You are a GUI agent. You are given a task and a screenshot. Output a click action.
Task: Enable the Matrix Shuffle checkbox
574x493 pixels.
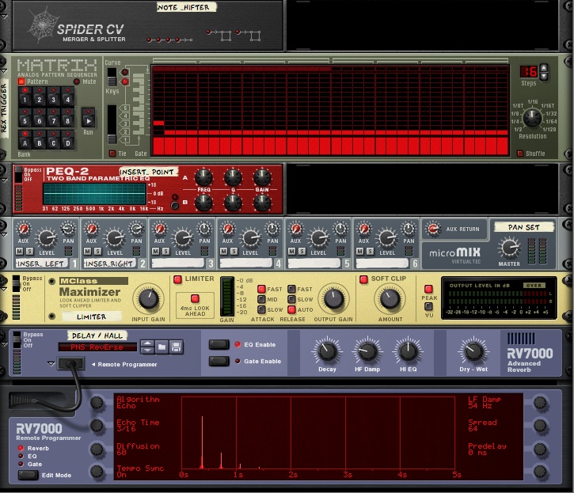coord(520,154)
